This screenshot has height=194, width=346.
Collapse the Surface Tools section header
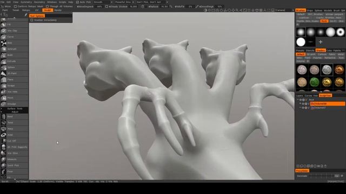[x=15, y=109]
